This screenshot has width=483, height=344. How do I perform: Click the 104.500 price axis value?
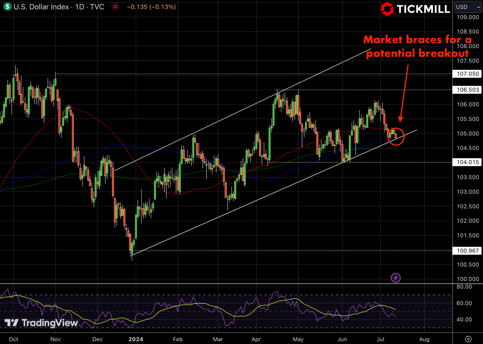point(468,148)
